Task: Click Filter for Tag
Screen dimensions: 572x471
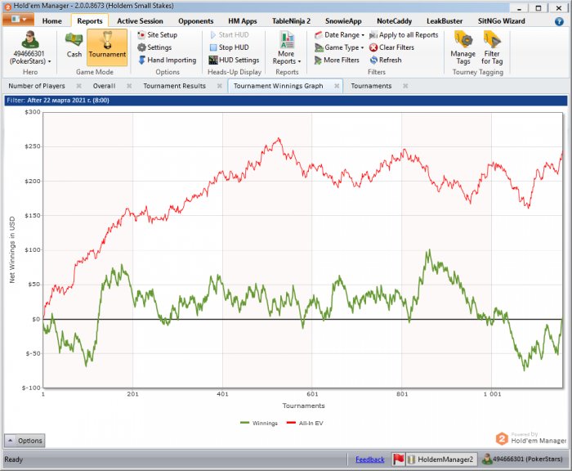Action: coord(492,48)
